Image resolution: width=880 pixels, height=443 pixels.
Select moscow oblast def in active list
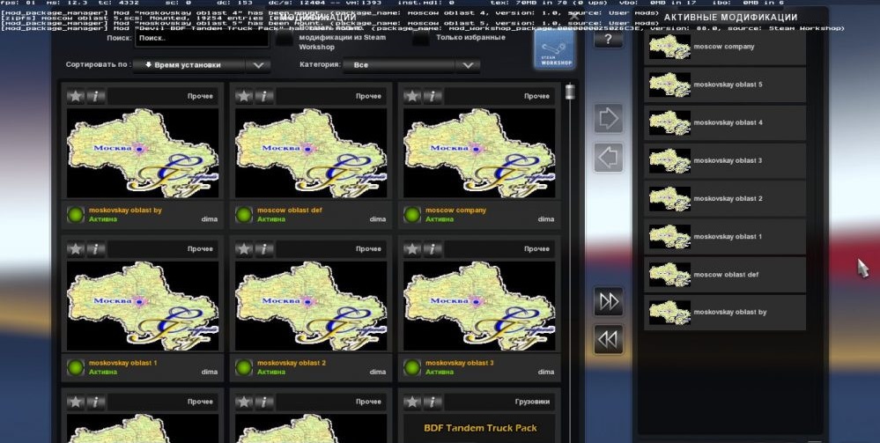tap(725, 275)
